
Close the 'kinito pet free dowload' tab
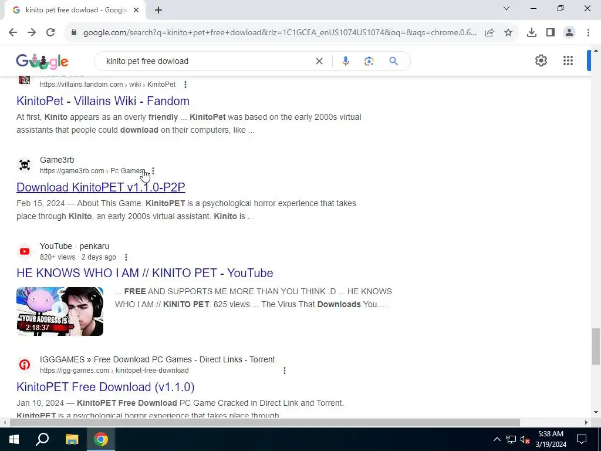pyautogui.click(x=136, y=11)
